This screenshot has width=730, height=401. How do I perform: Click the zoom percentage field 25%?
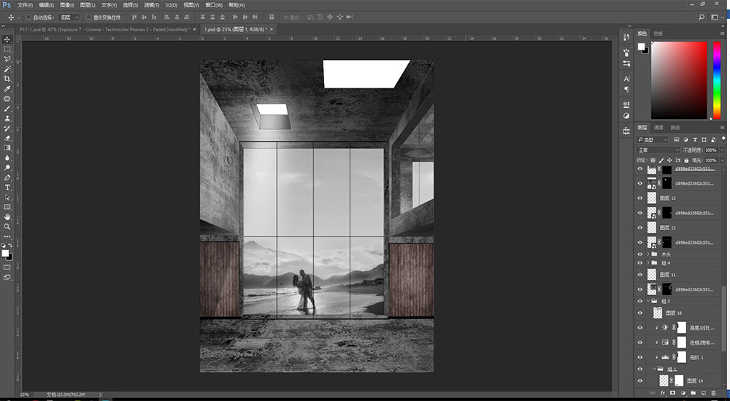coord(24,394)
